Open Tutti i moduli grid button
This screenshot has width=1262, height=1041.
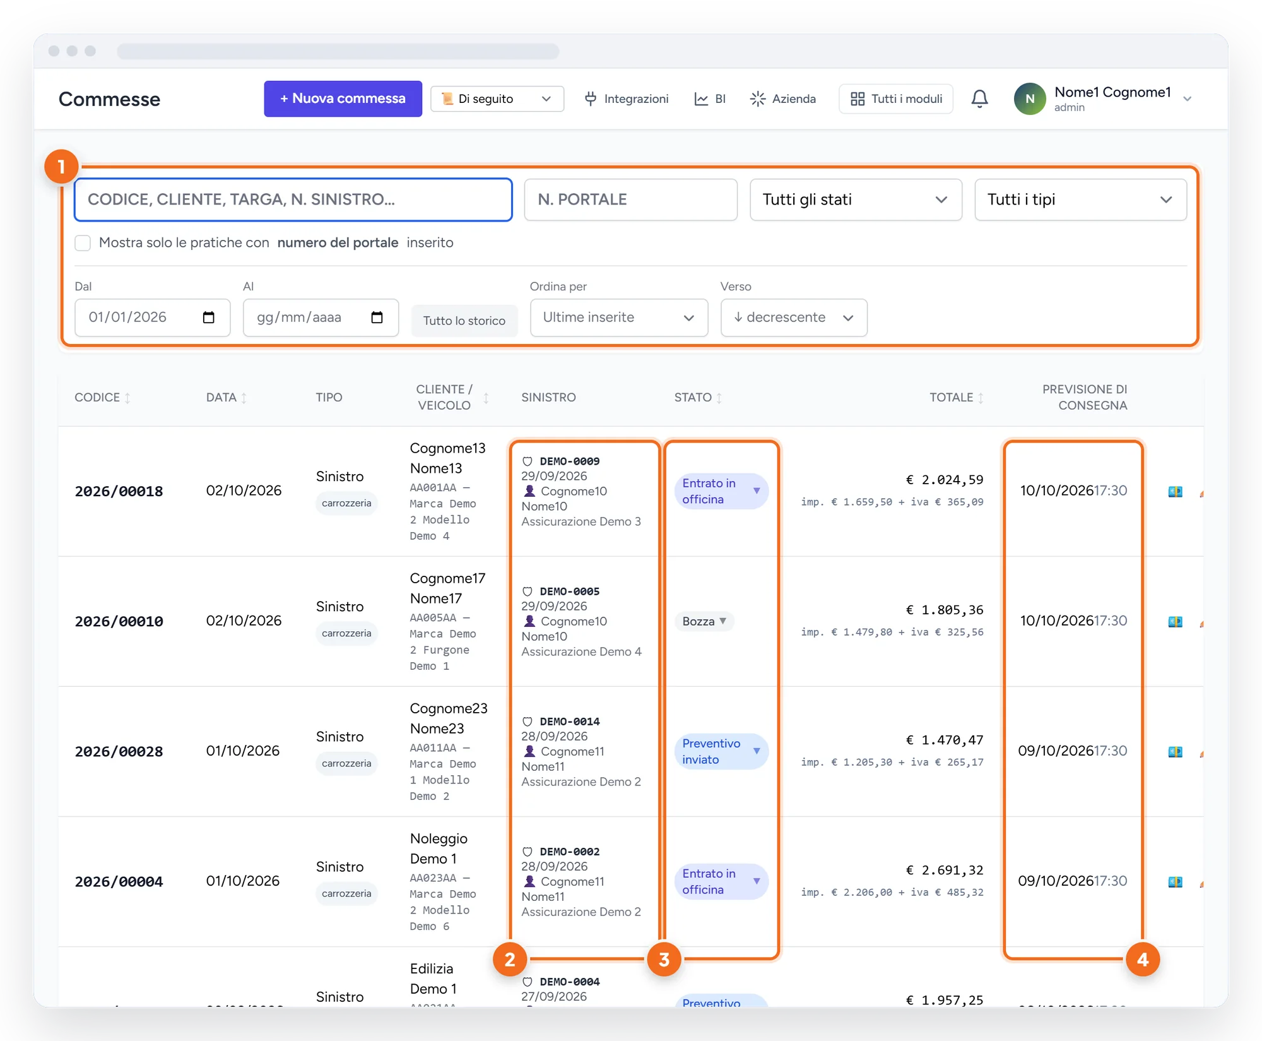(896, 98)
